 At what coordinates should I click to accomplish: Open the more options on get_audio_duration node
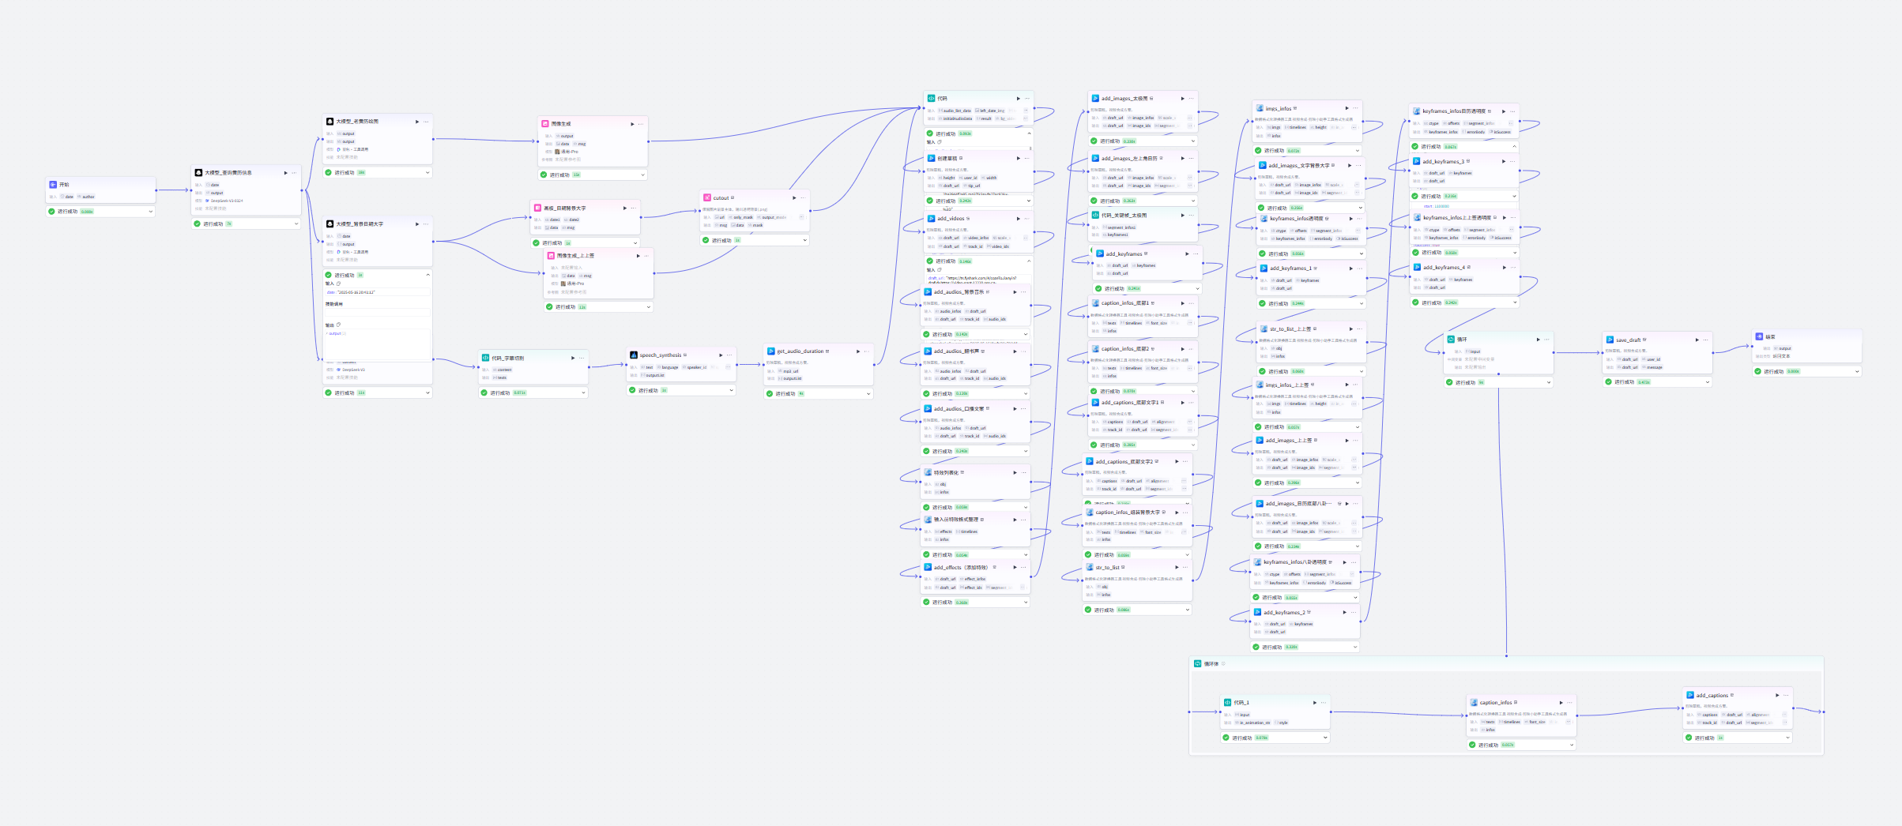coord(867,351)
